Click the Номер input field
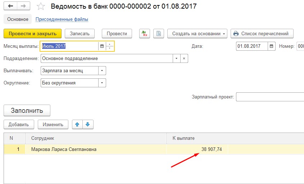The width and height of the screenshot is (304, 184). click(x=300, y=46)
